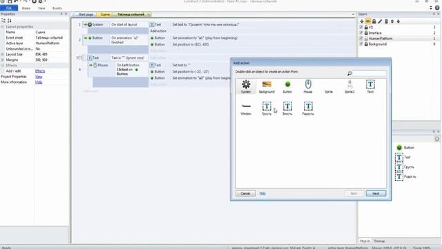Switch to the Objects panel tab

coord(365,241)
